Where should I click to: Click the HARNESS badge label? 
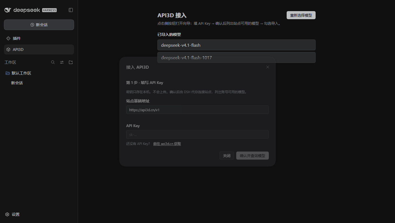coord(49,10)
